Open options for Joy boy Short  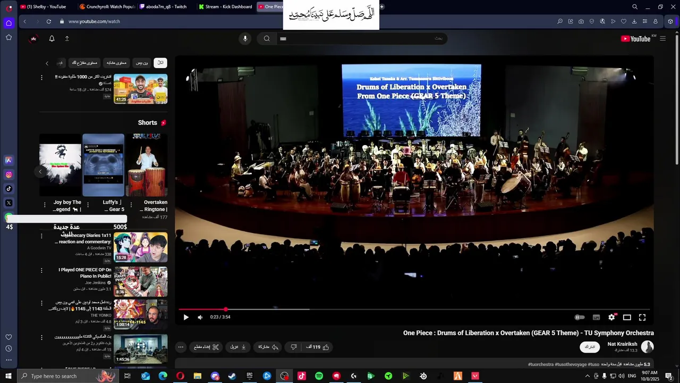(x=45, y=204)
